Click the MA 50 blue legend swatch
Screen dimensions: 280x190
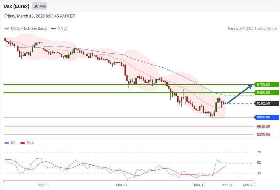[x=53, y=29]
